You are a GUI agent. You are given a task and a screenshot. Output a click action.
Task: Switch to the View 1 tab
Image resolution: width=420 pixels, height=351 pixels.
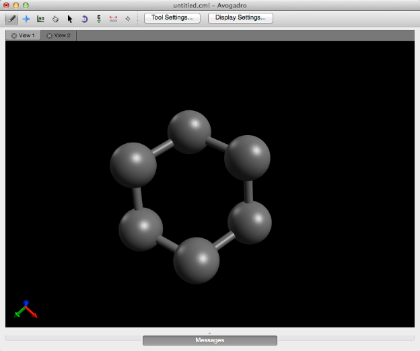pos(28,36)
